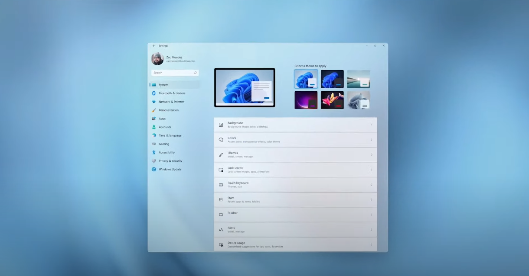Click the large desktop preview image
529x276 pixels.
point(245,87)
